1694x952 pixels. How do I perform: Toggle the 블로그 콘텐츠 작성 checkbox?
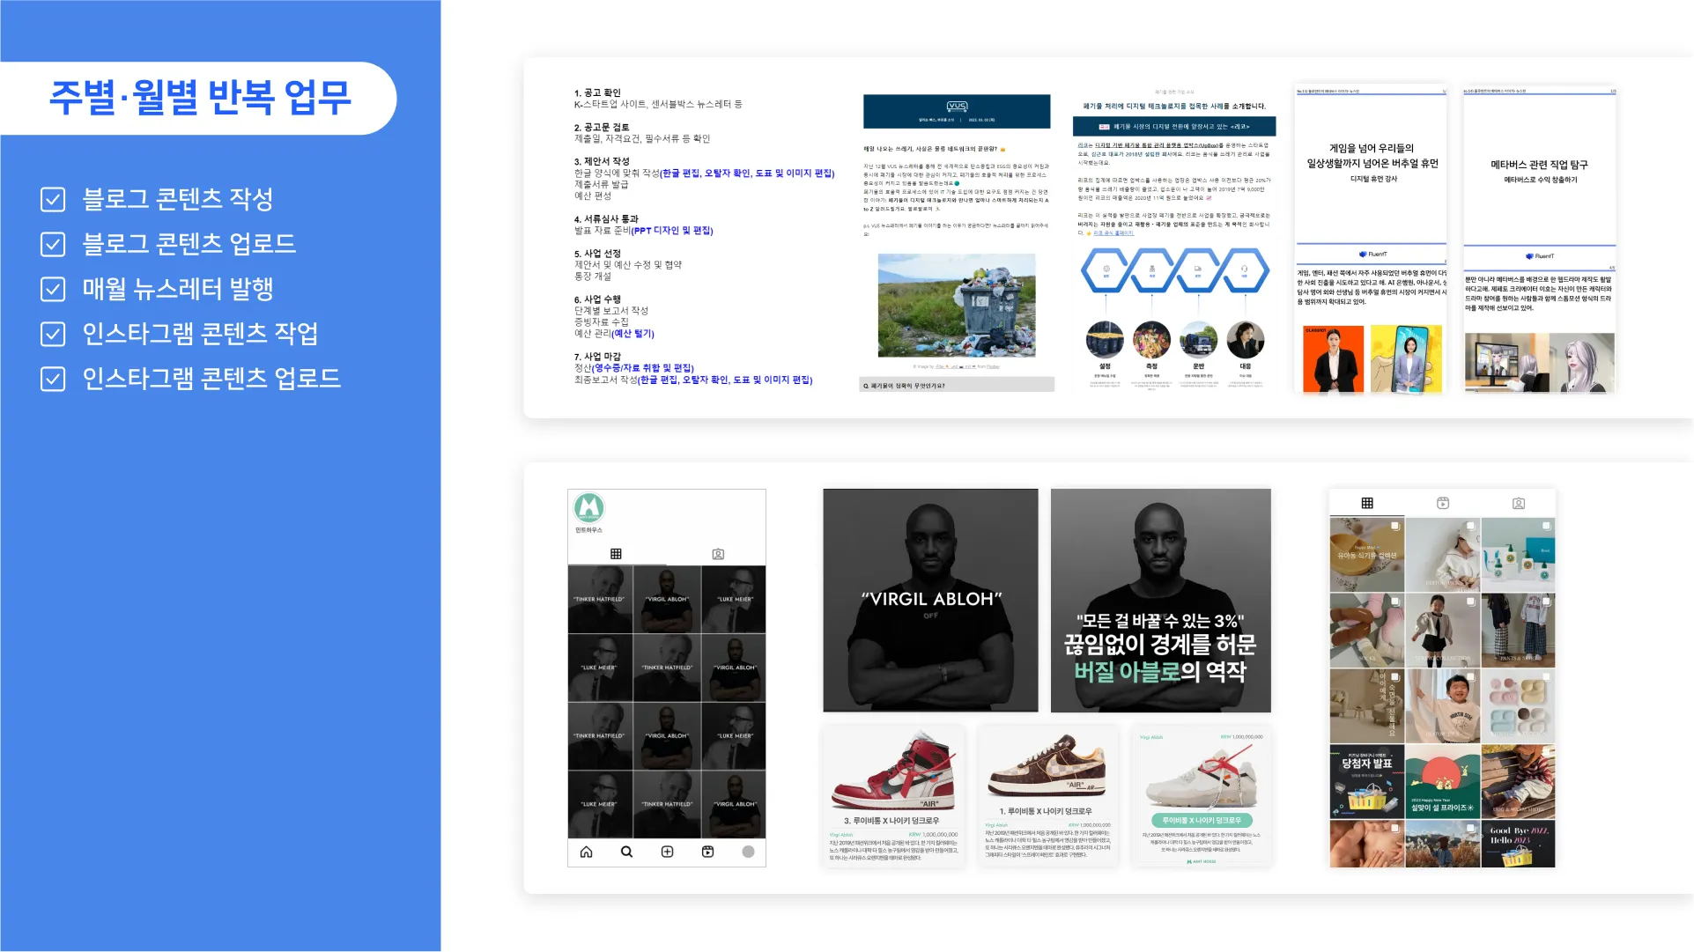point(53,199)
